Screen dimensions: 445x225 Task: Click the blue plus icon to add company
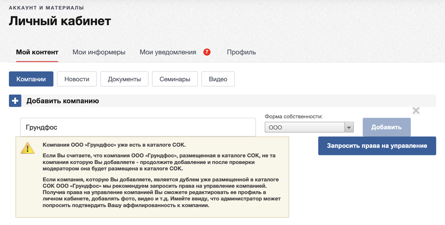click(x=15, y=101)
